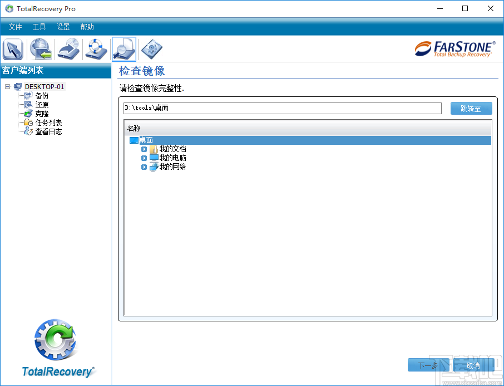Check the 桌面 checkbox in the image list

tap(133, 140)
